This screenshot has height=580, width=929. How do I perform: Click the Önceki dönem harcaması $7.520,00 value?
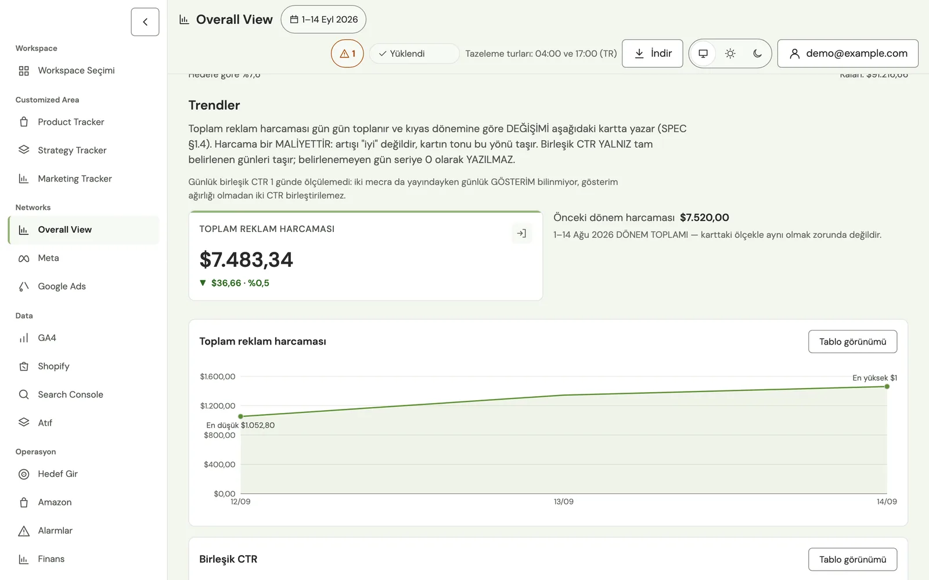704,217
